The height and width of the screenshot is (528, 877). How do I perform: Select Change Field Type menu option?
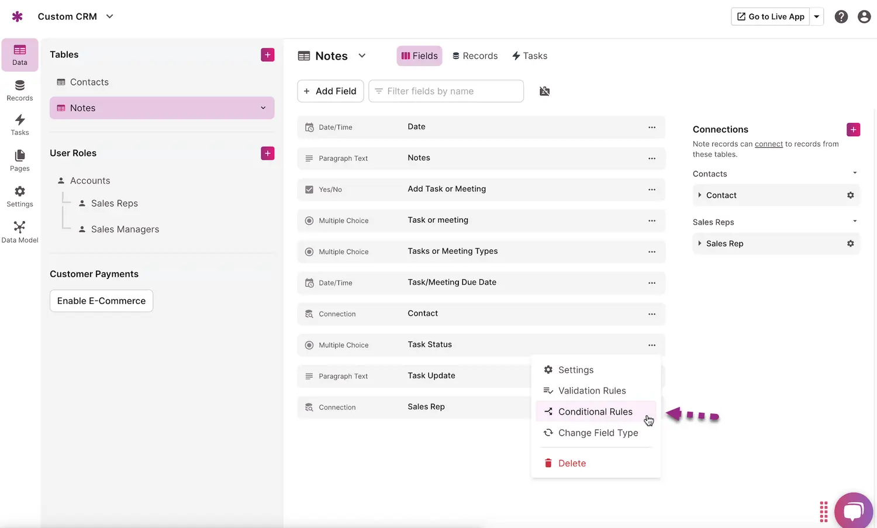(x=598, y=433)
